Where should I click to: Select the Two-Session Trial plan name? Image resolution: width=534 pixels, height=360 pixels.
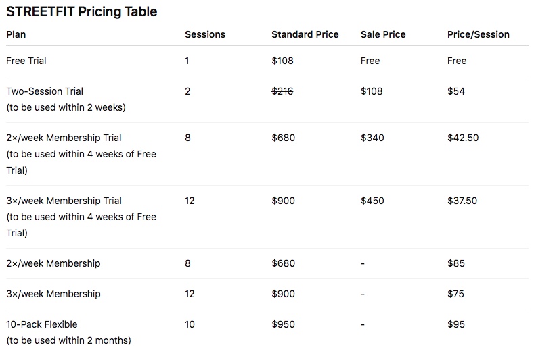click(45, 91)
